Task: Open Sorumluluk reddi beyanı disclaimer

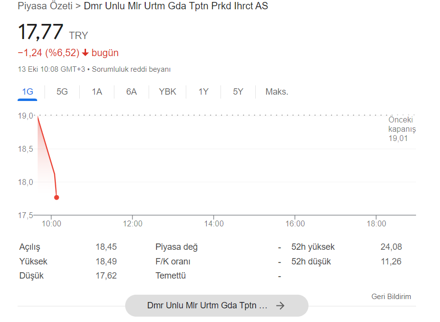Action: pos(131,69)
